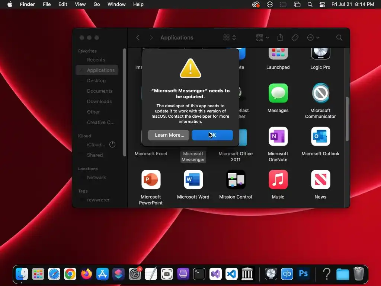Click the Microsoft Office 2011 label
Viewport: 381px width, 286px height.
click(236, 157)
